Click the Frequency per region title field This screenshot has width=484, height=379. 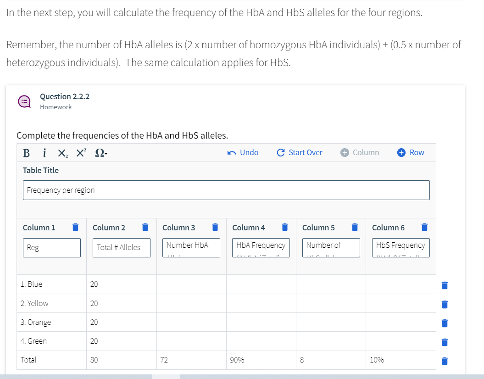[226, 189]
